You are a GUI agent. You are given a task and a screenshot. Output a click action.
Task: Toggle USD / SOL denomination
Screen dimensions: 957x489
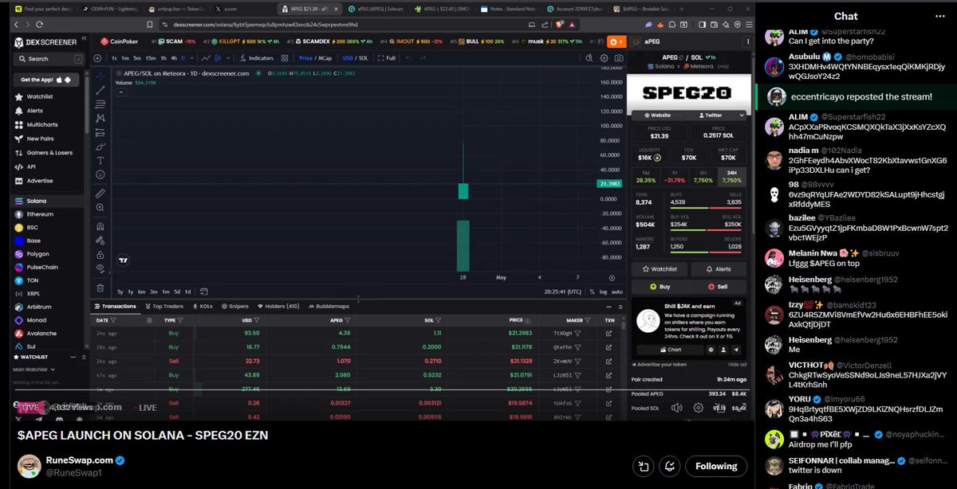pos(355,58)
